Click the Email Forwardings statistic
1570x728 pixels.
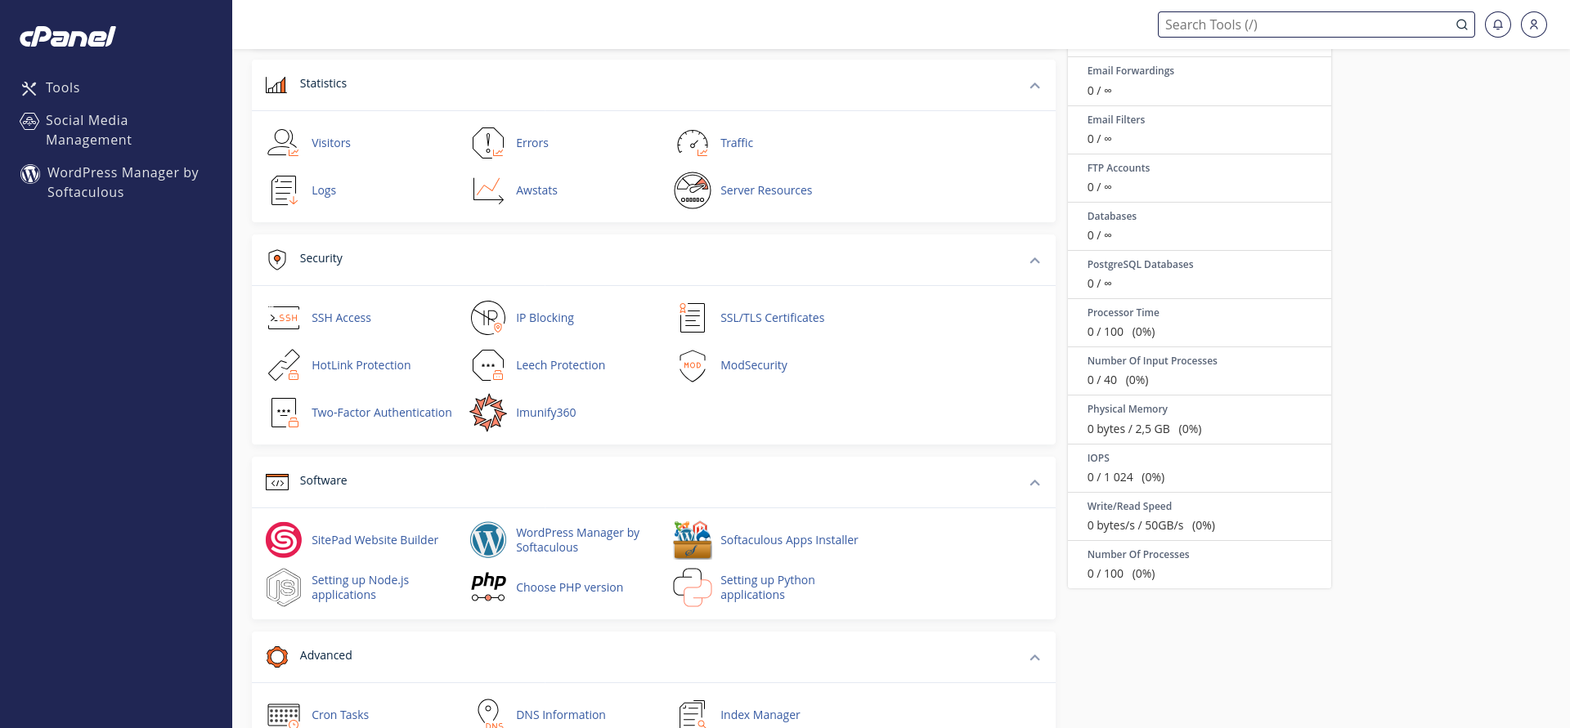(1199, 81)
